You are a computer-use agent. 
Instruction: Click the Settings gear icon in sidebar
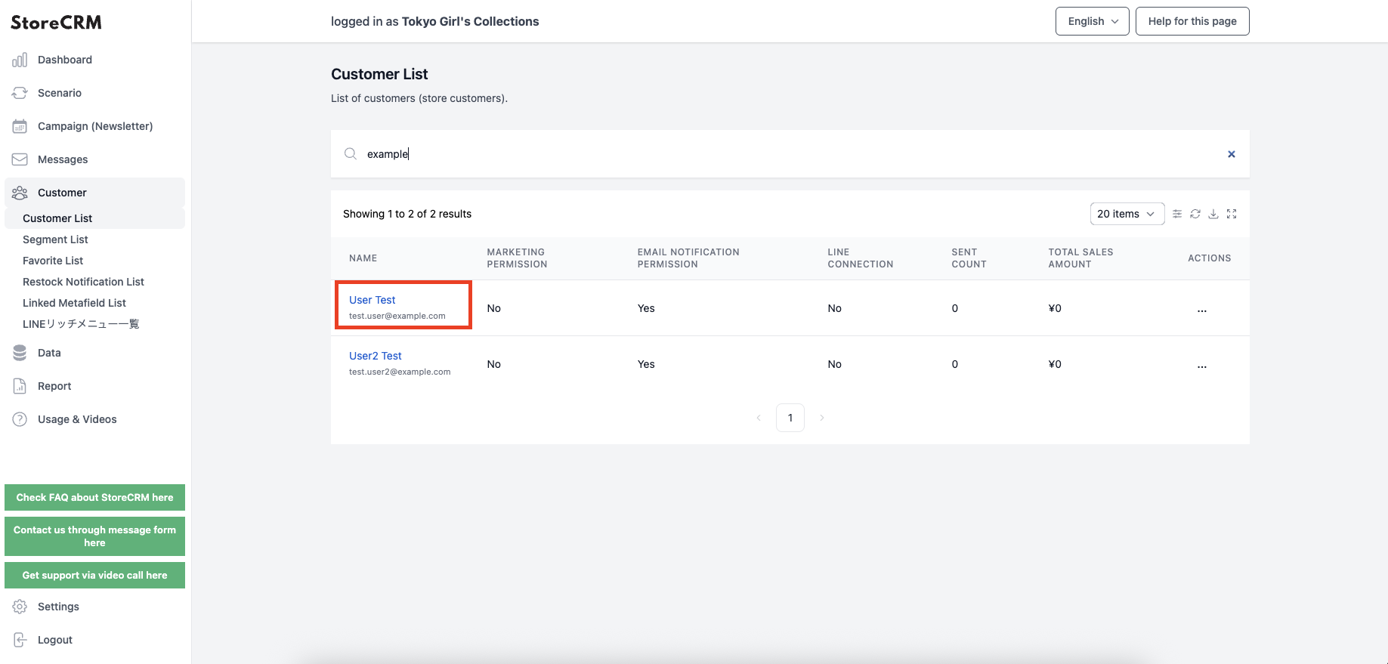20,607
